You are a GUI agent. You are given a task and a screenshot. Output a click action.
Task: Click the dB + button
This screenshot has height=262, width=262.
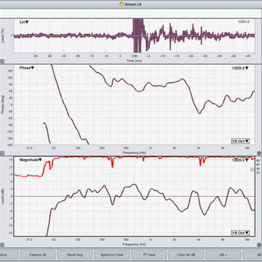pyautogui.click(x=223, y=255)
